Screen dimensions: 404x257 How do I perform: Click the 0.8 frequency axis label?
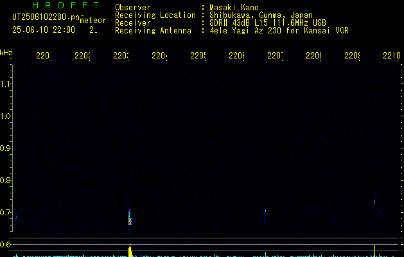click(x=5, y=180)
